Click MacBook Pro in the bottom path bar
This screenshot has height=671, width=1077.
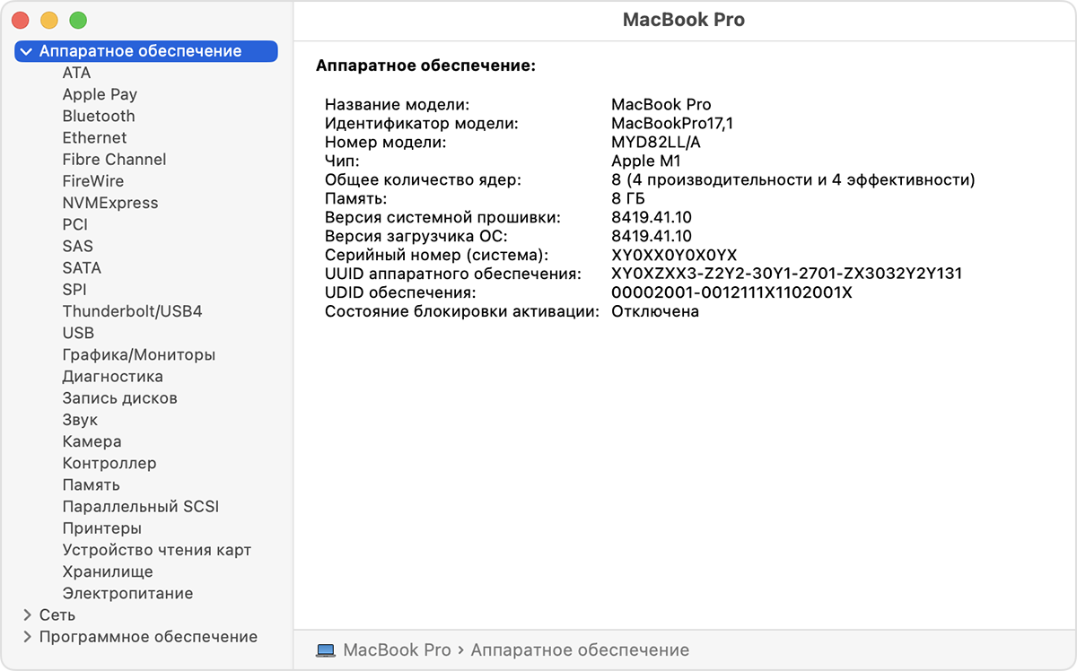(397, 649)
